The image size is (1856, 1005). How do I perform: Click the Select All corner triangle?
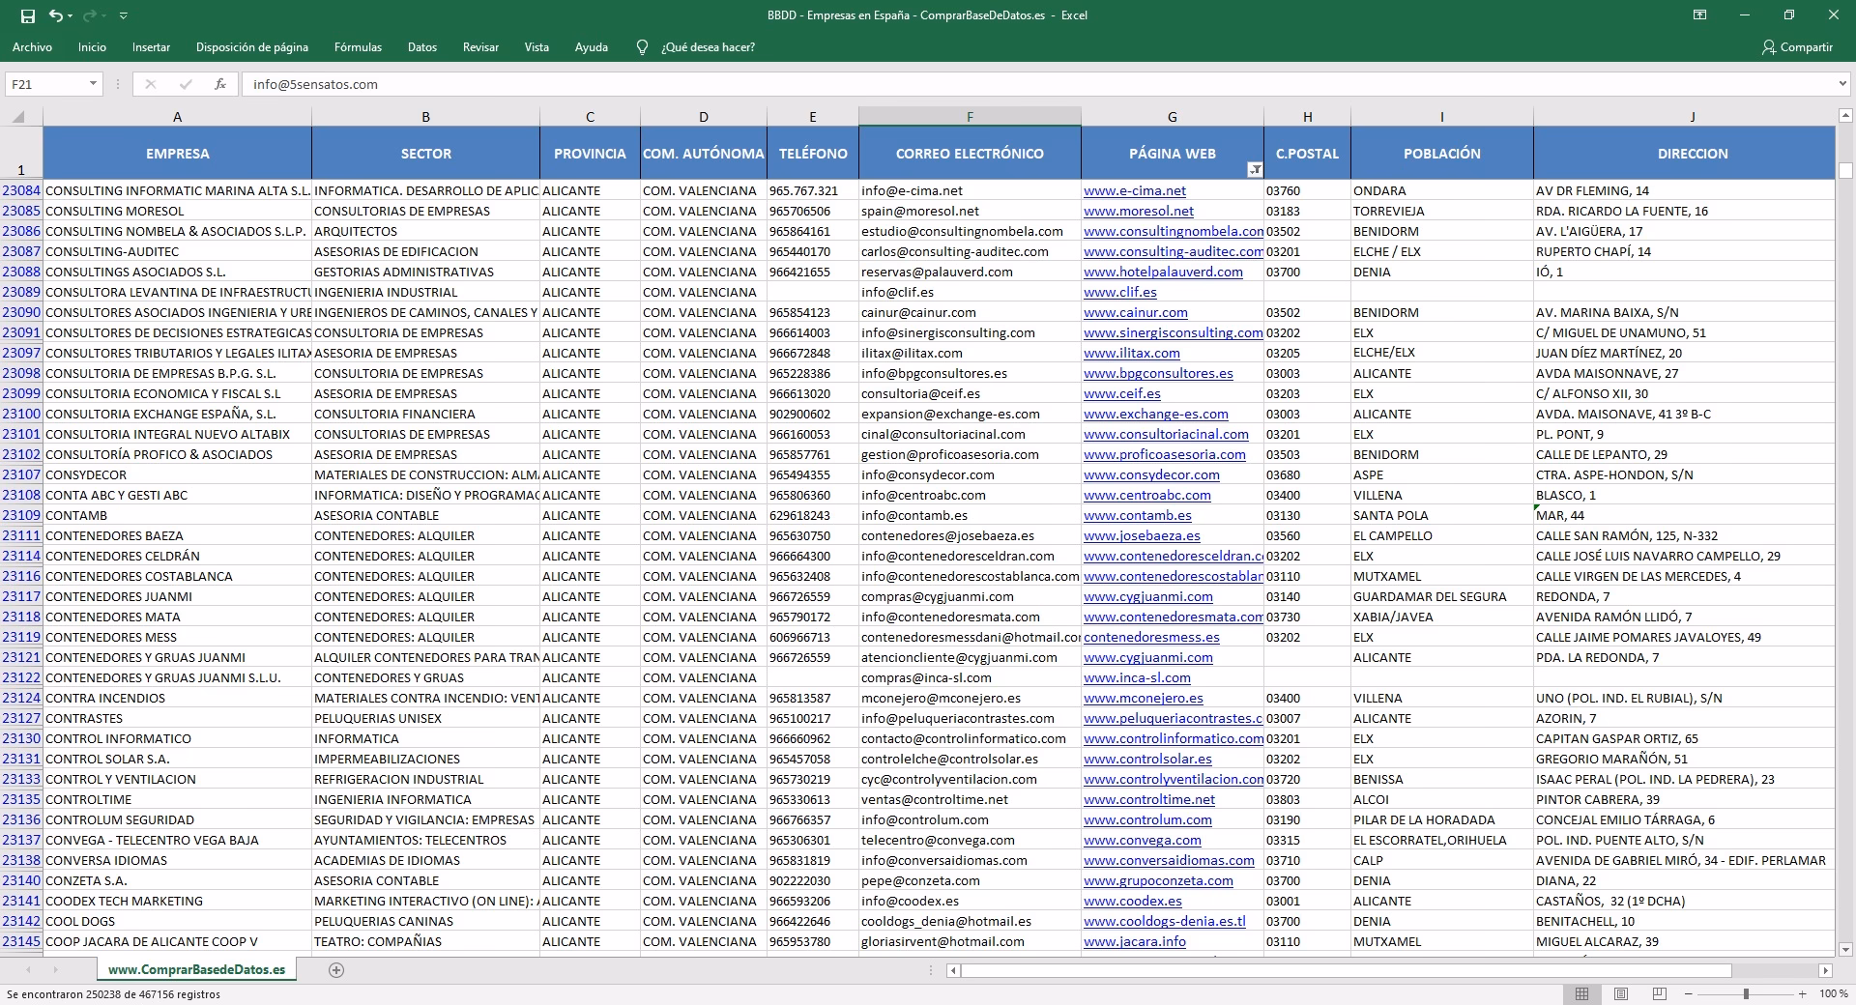[20, 117]
